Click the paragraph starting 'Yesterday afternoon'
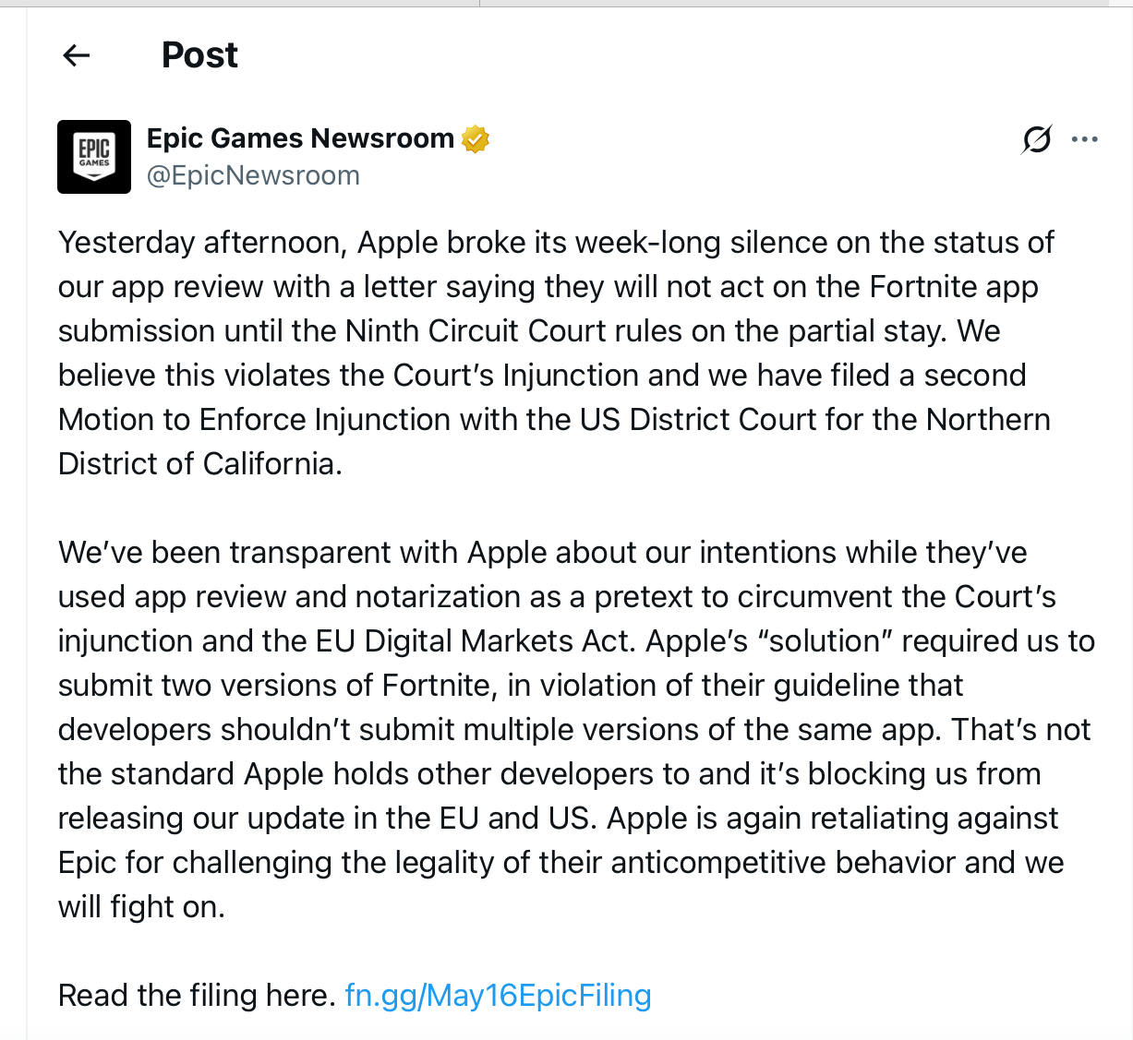This screenshot has height=1040, width=1133. pos(554,353)
